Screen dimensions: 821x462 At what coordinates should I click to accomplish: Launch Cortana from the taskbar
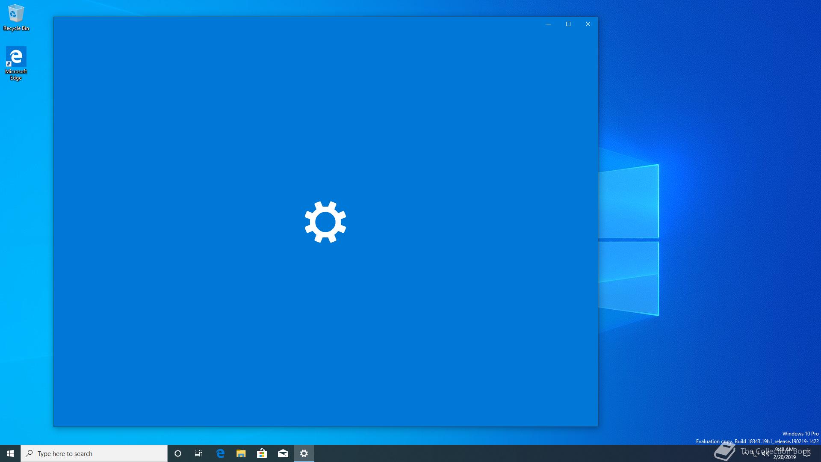coord(178,453)
